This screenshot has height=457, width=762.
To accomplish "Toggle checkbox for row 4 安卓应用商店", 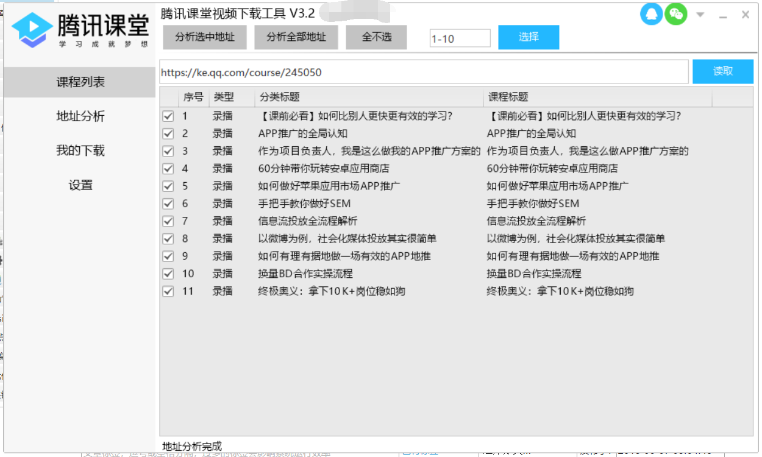I will pos(168,169).
